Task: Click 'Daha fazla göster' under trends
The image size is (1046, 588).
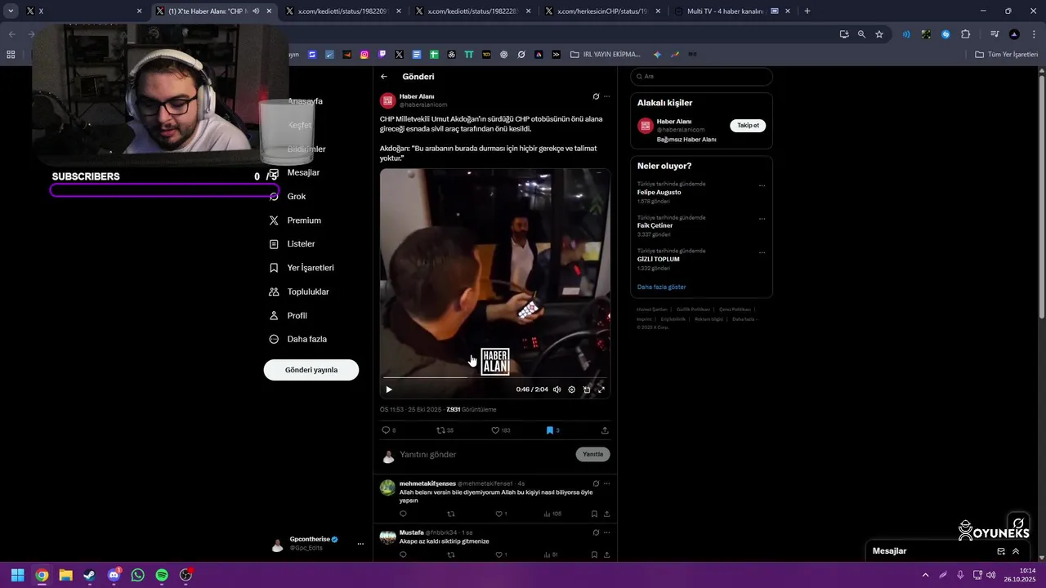Action: pos(661,287)
